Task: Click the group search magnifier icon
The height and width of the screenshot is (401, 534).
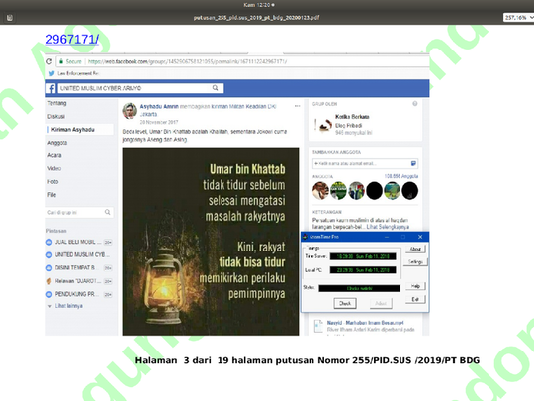Action: [x=108, y=212]
